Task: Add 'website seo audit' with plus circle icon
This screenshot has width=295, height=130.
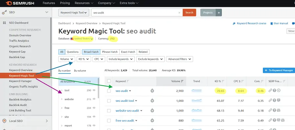Action: point(152,111)
